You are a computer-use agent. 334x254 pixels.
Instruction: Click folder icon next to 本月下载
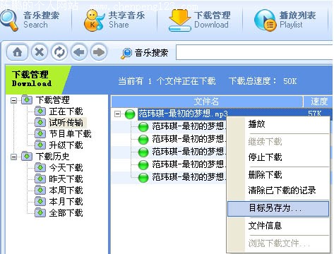click(40, 201)
